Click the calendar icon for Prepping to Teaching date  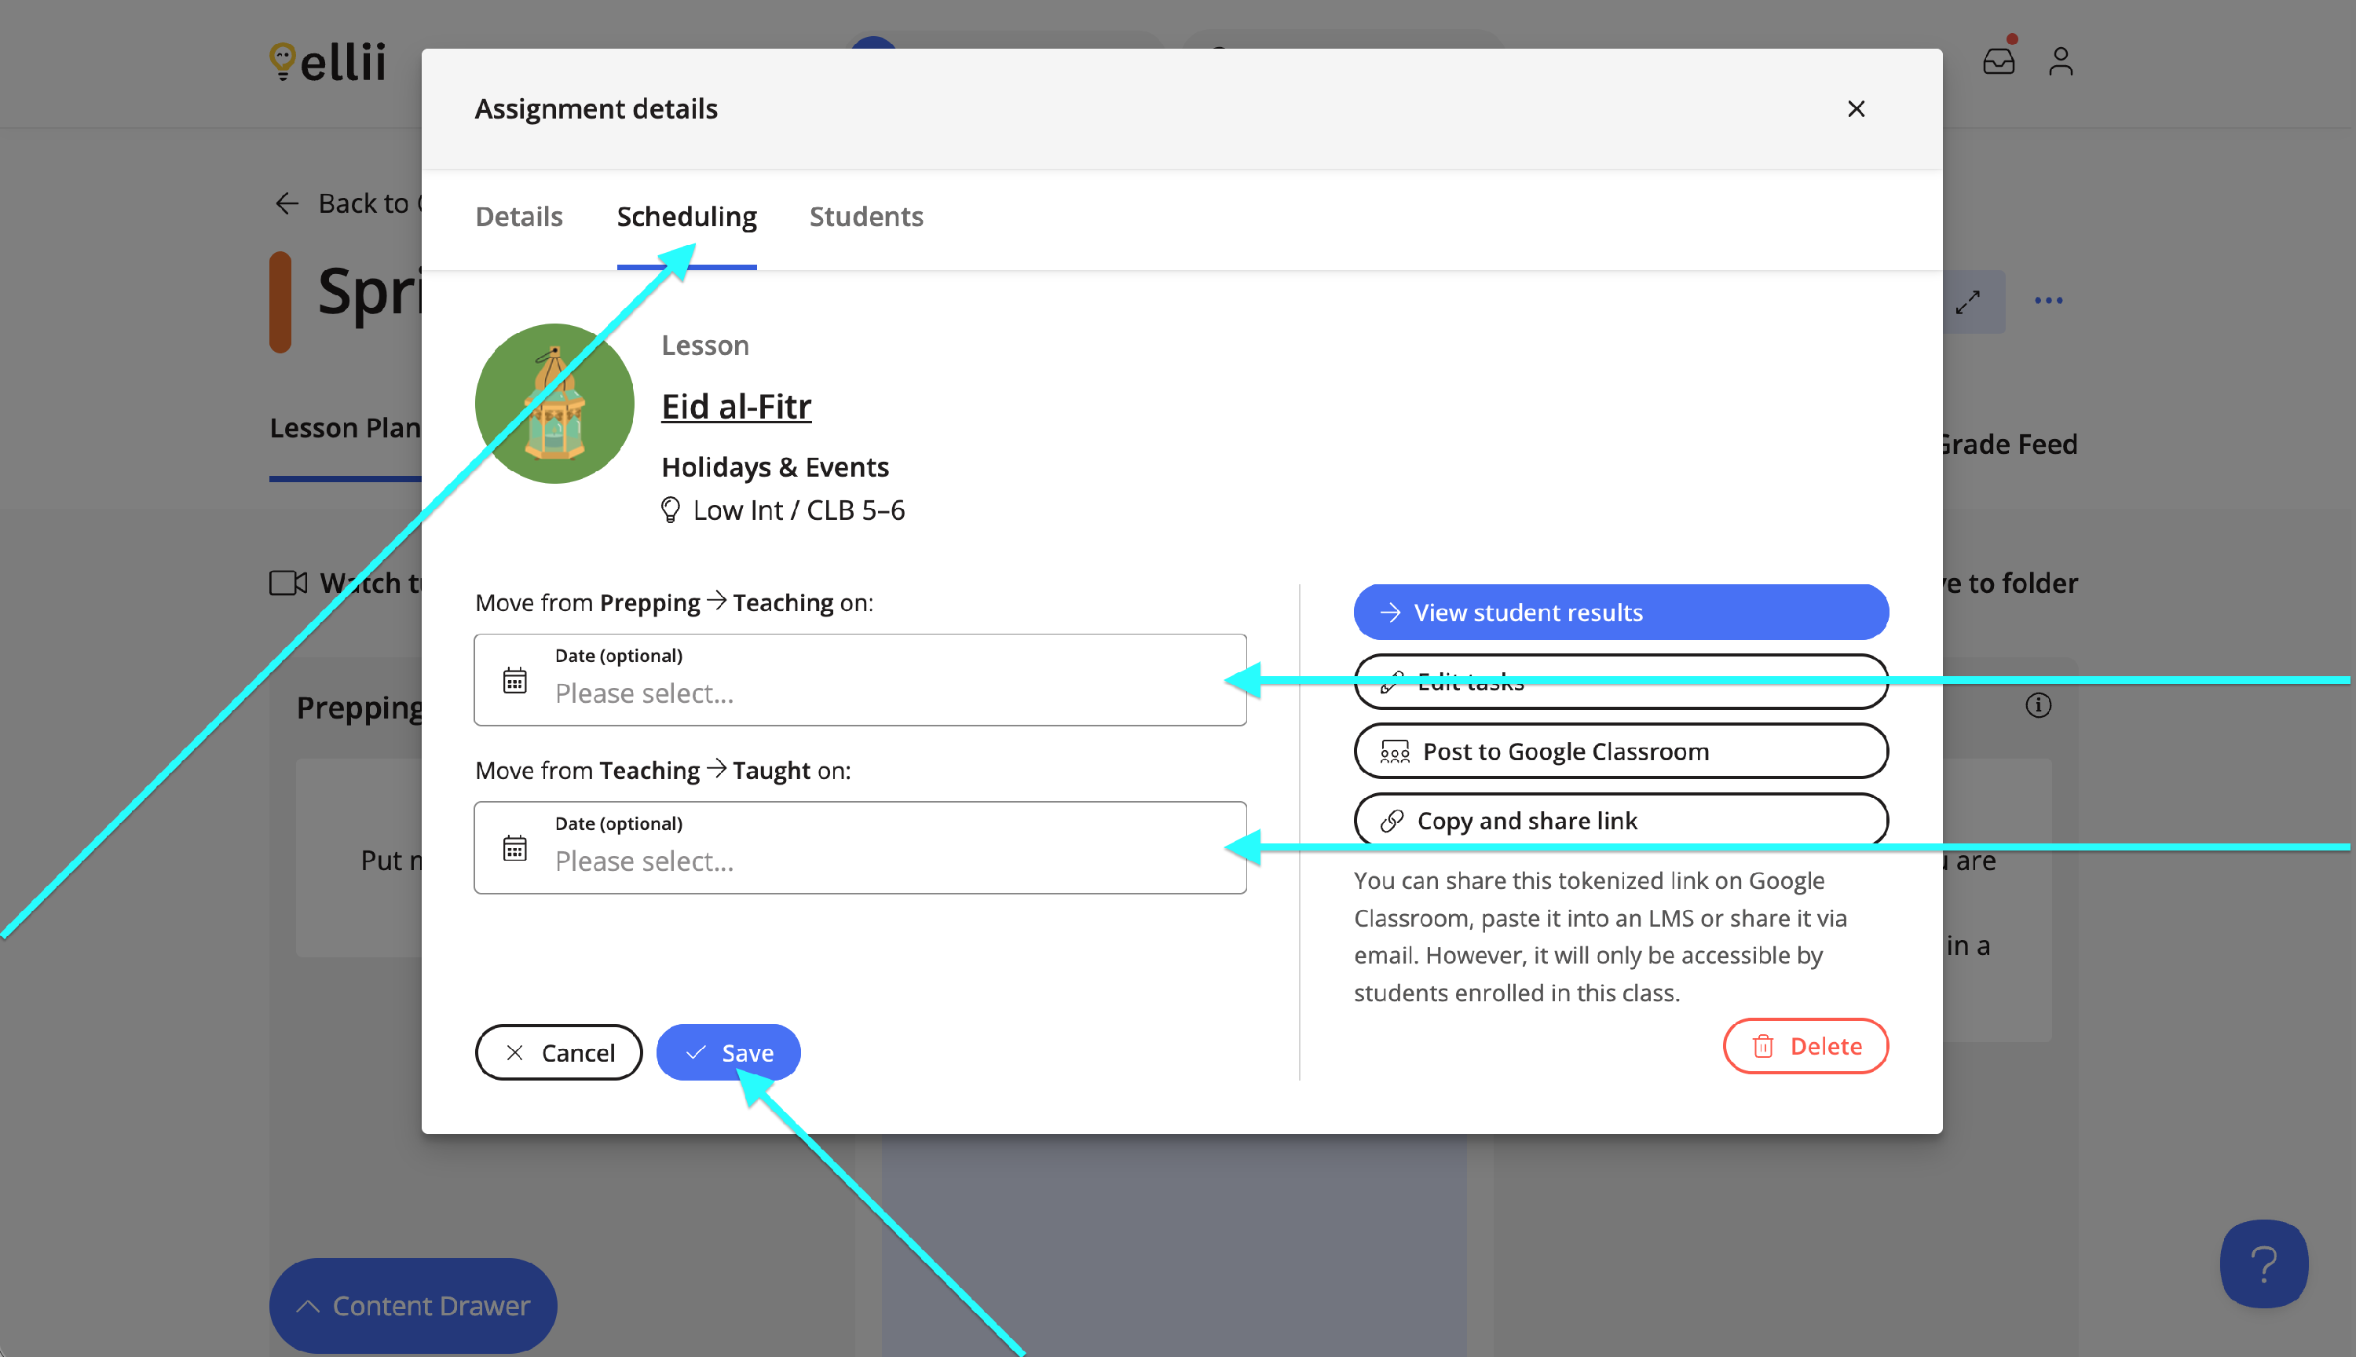point(514,680)
